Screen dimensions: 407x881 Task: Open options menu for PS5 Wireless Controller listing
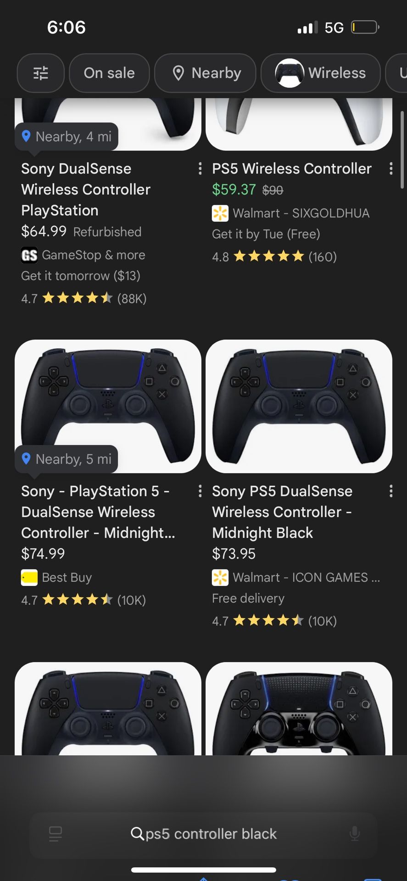pyautogui.click(x=391, y=169)
